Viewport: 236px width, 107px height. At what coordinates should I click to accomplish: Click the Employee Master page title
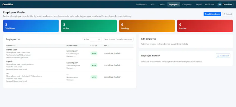point(14,12)
